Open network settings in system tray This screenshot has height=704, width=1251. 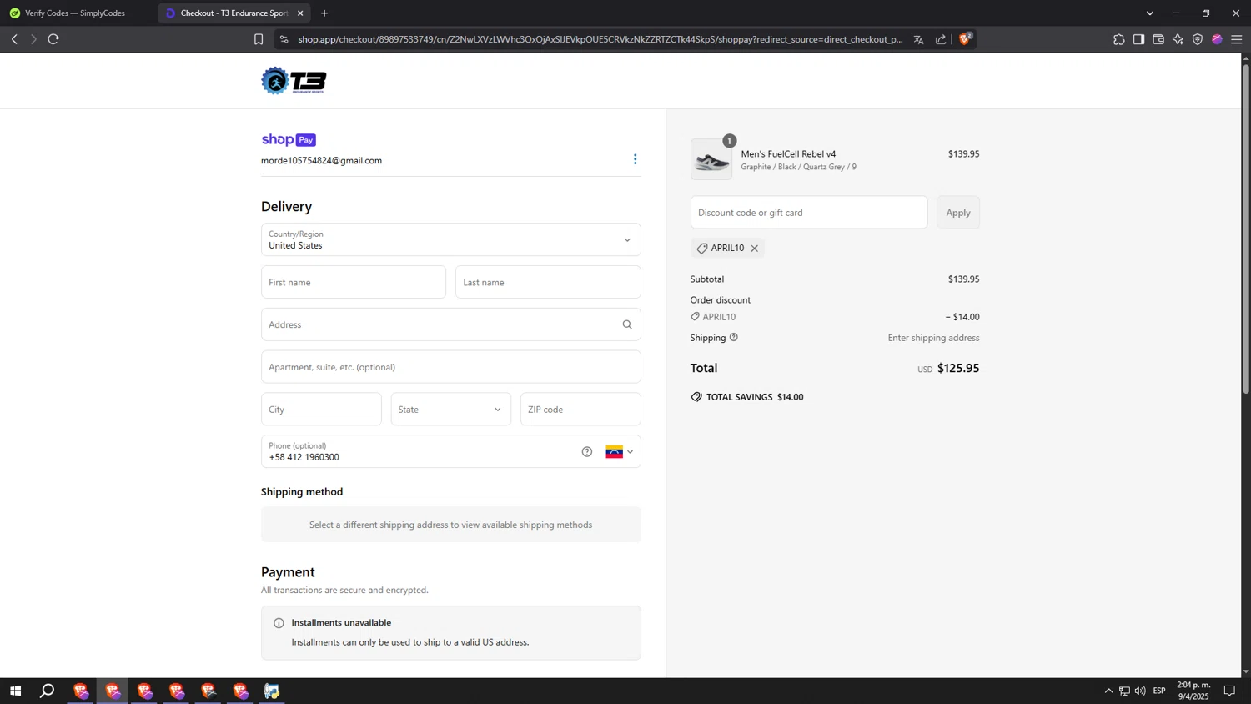tap(1124, 691)
